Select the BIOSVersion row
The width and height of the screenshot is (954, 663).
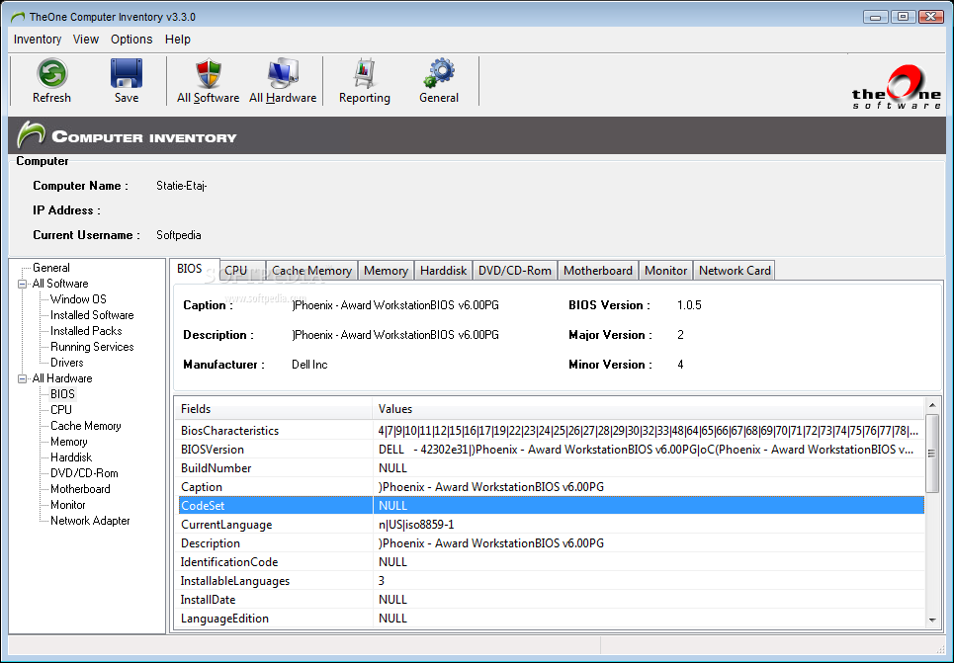(x=550, y=450)
